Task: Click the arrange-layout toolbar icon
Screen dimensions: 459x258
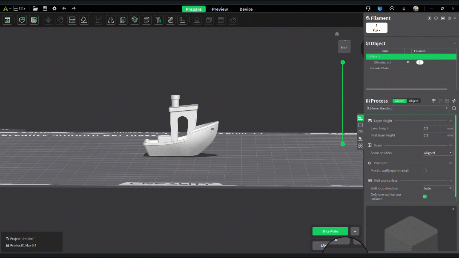Action: (x=72, y=20)
